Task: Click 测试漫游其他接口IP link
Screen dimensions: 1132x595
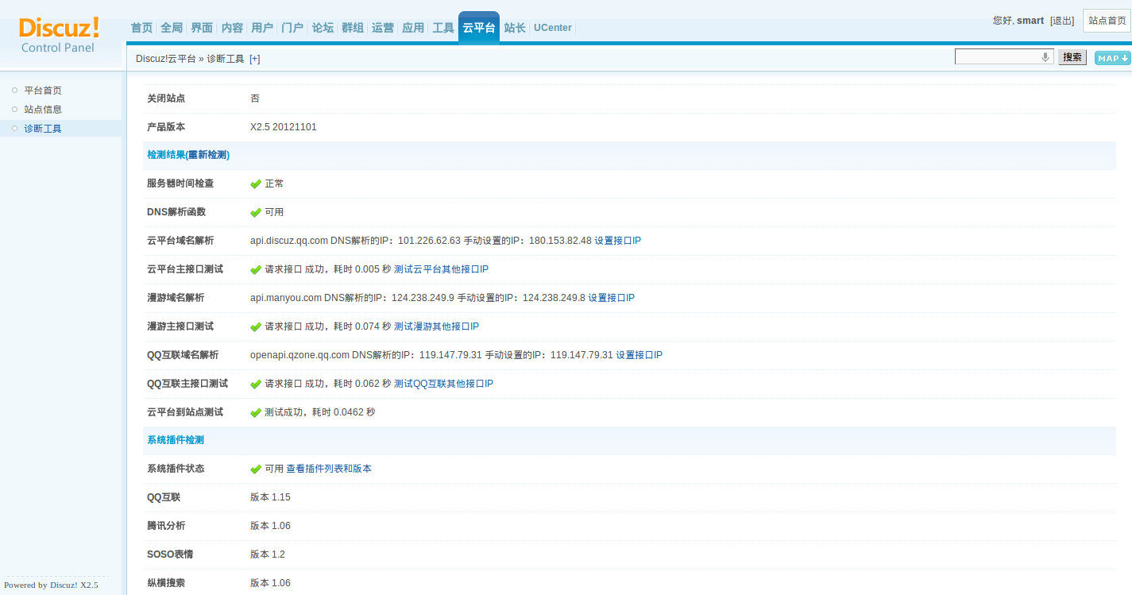Action: tap(436, 326)
